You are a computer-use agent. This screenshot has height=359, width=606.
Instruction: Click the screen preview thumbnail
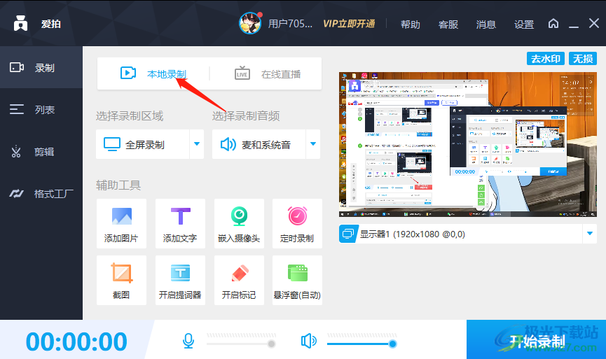(468, 144)
